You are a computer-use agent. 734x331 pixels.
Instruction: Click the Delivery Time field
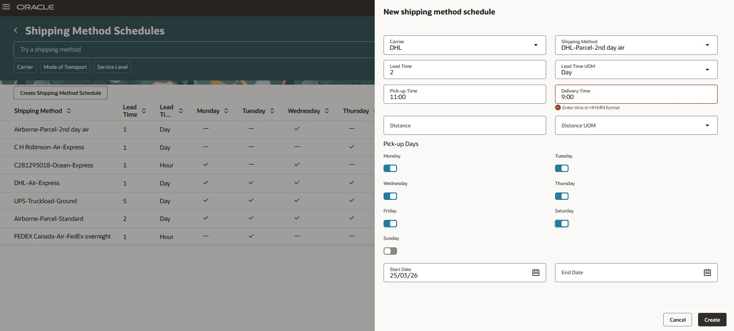coord(636,94)
